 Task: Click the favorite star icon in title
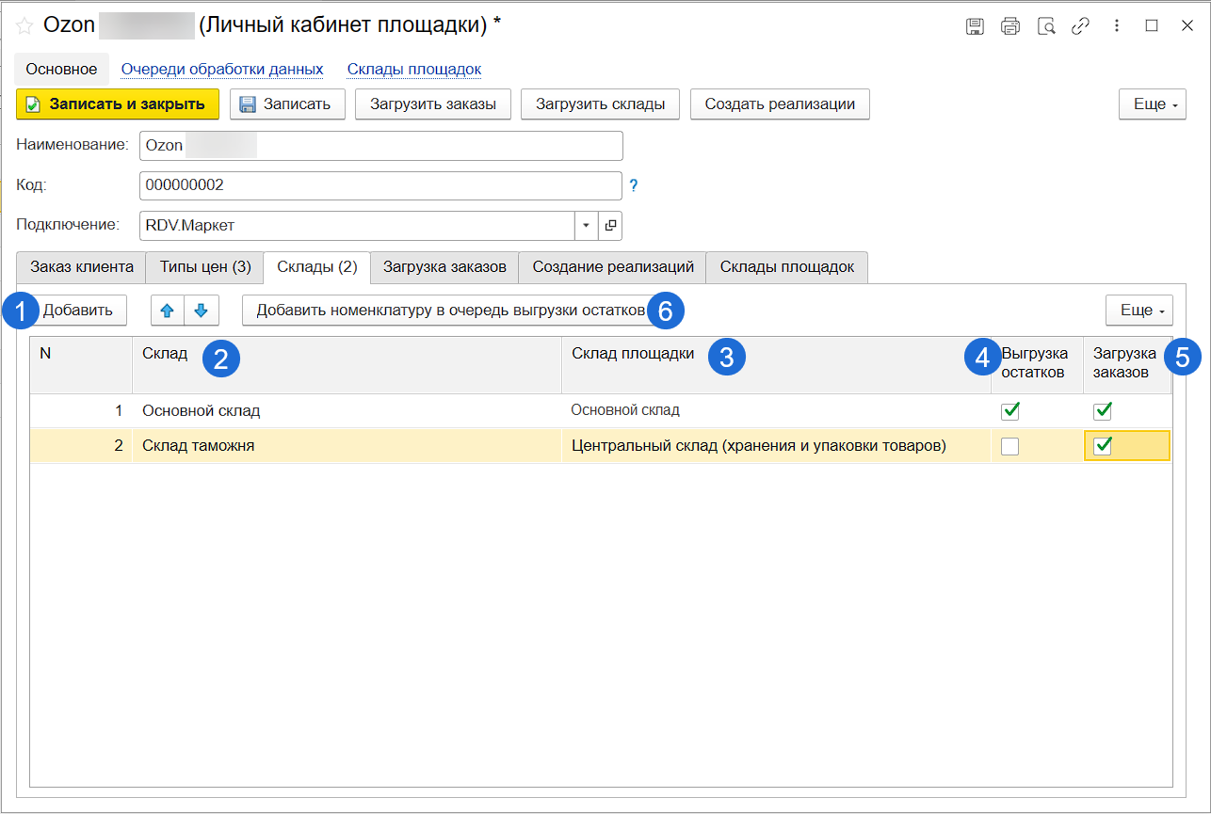click(24, 26)
